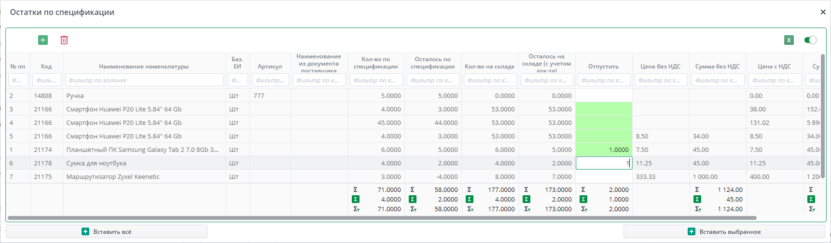This screenshot has height=243, width=831.
Task: Sort by Отпустить column header
Action: [603, 67]
